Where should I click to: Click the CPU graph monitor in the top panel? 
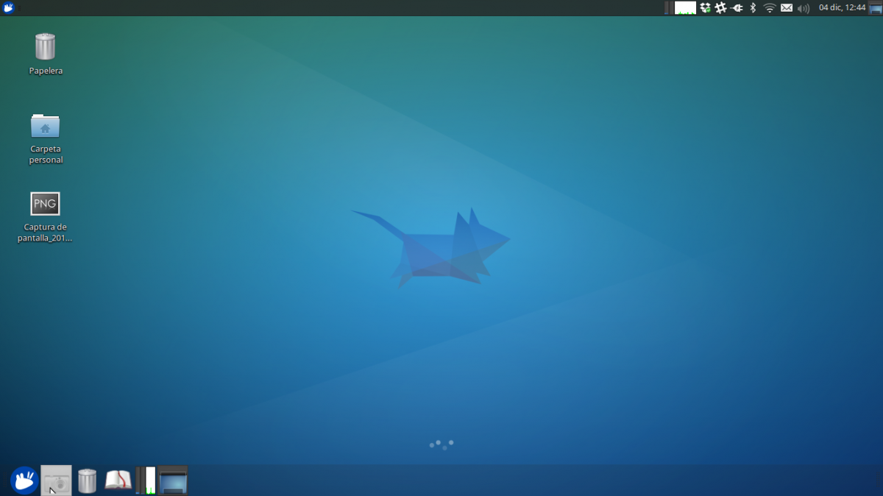[x=685, y=8]
